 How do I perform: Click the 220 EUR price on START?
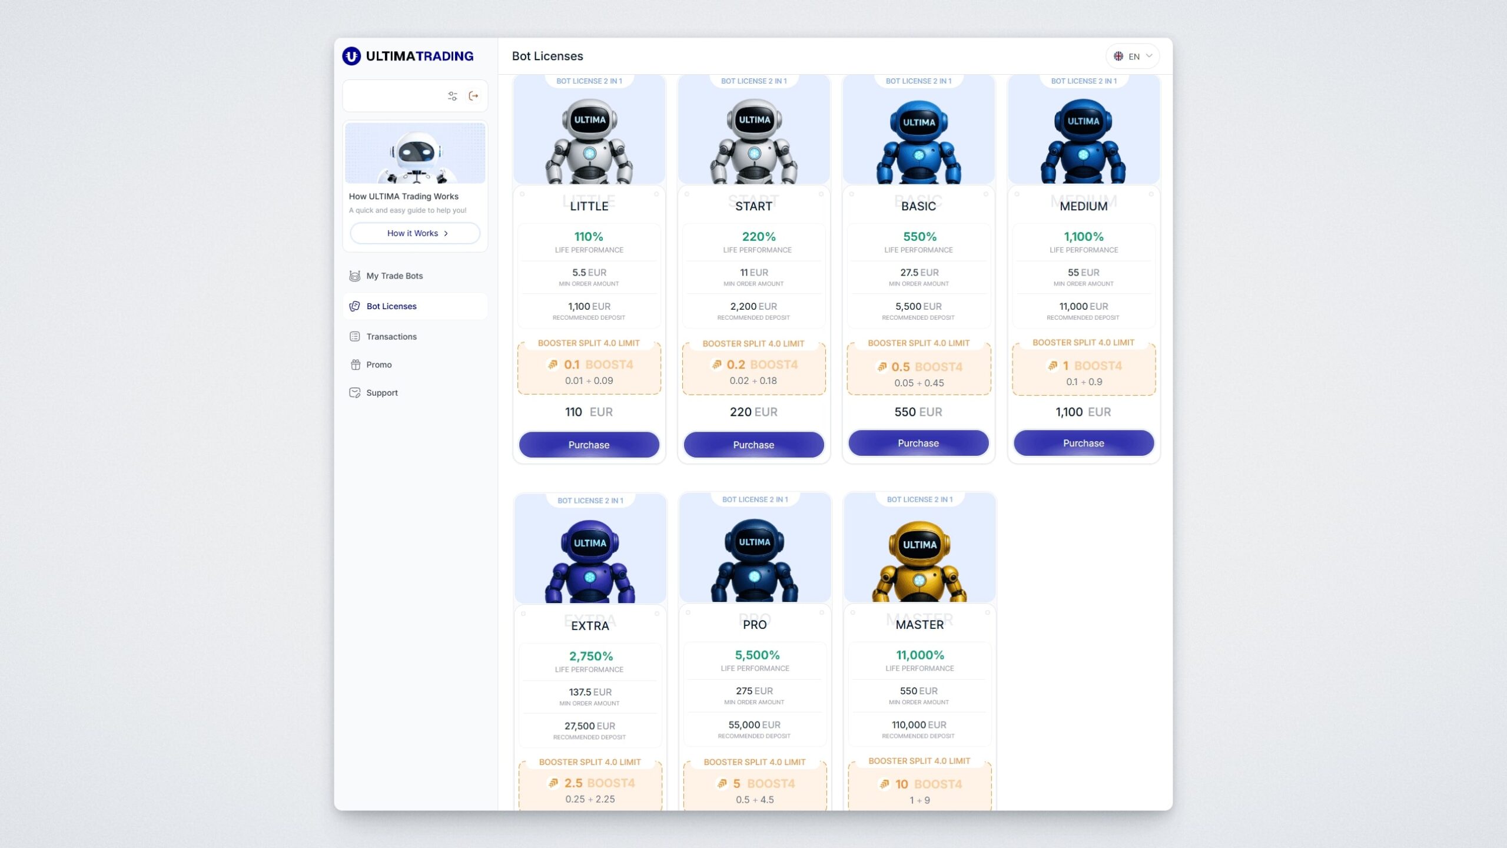[753, 412]
